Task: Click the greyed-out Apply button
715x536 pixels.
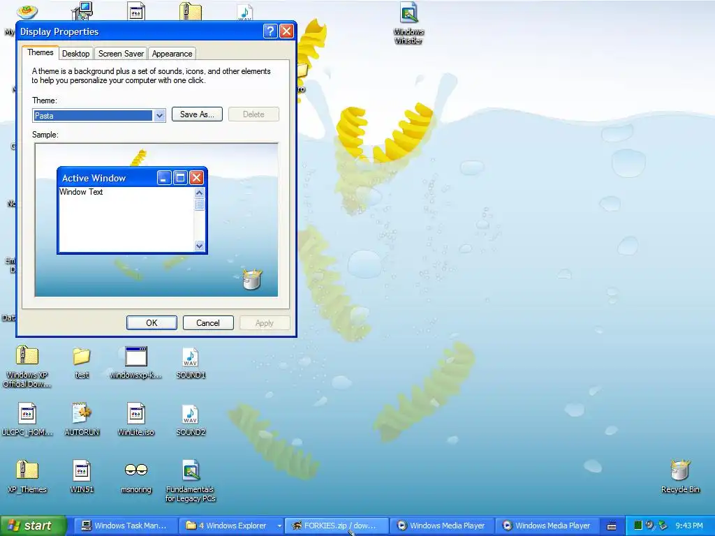Action: pyautogui.click(x=265, y=322)
